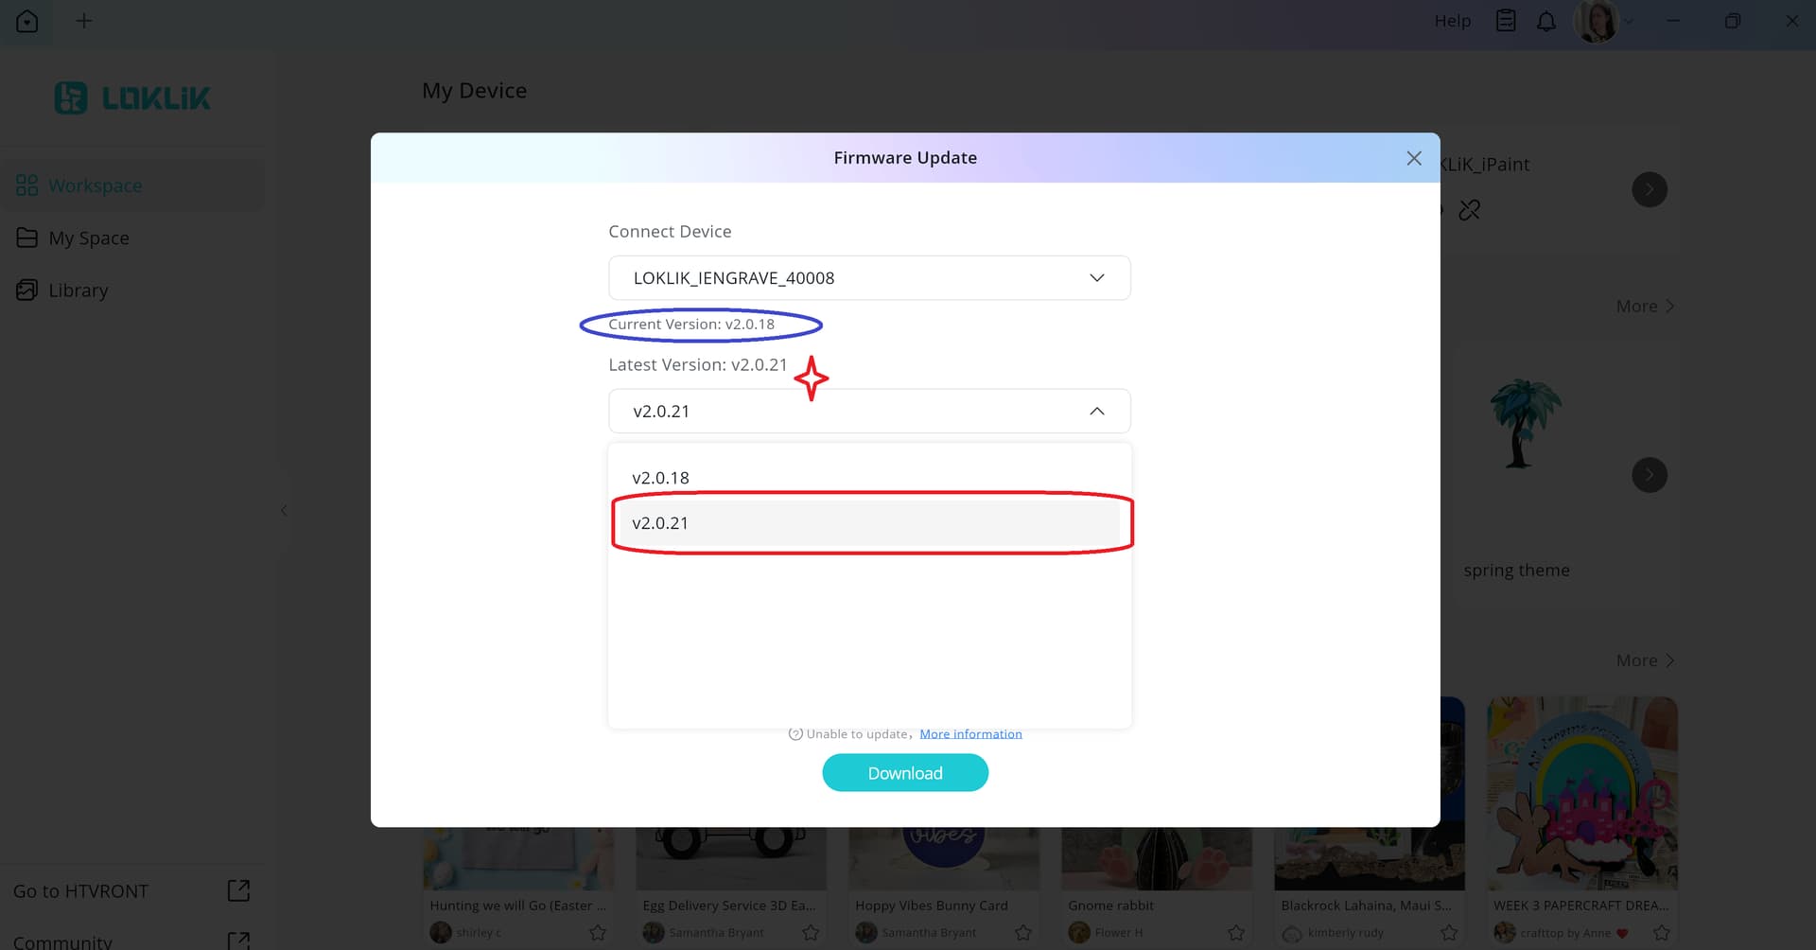Click the unlink device icon
1816x950 pixels.
click(x=1469, y=210)
